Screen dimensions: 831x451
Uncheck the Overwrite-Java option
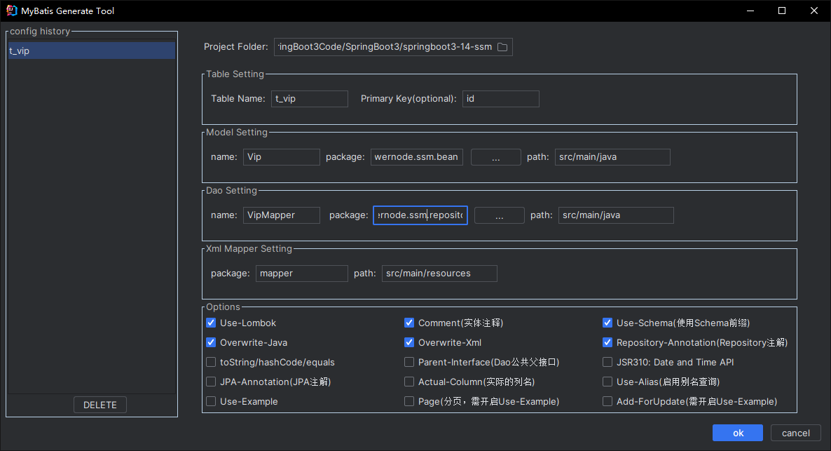211,343
